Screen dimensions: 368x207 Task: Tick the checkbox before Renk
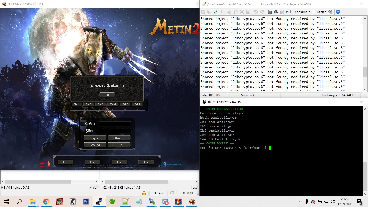tap(314, 12)
